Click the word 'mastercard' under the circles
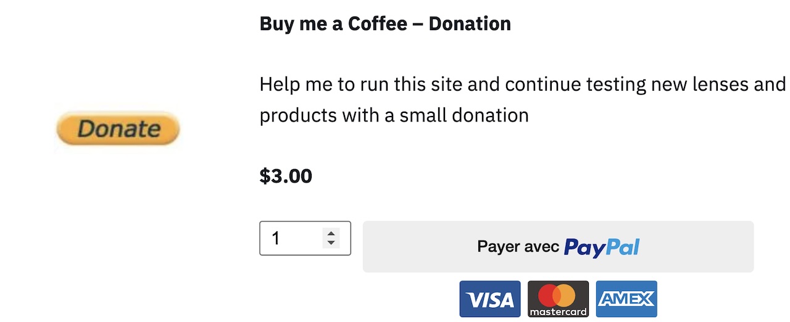The image size is (790, 322). click(558, 312)
